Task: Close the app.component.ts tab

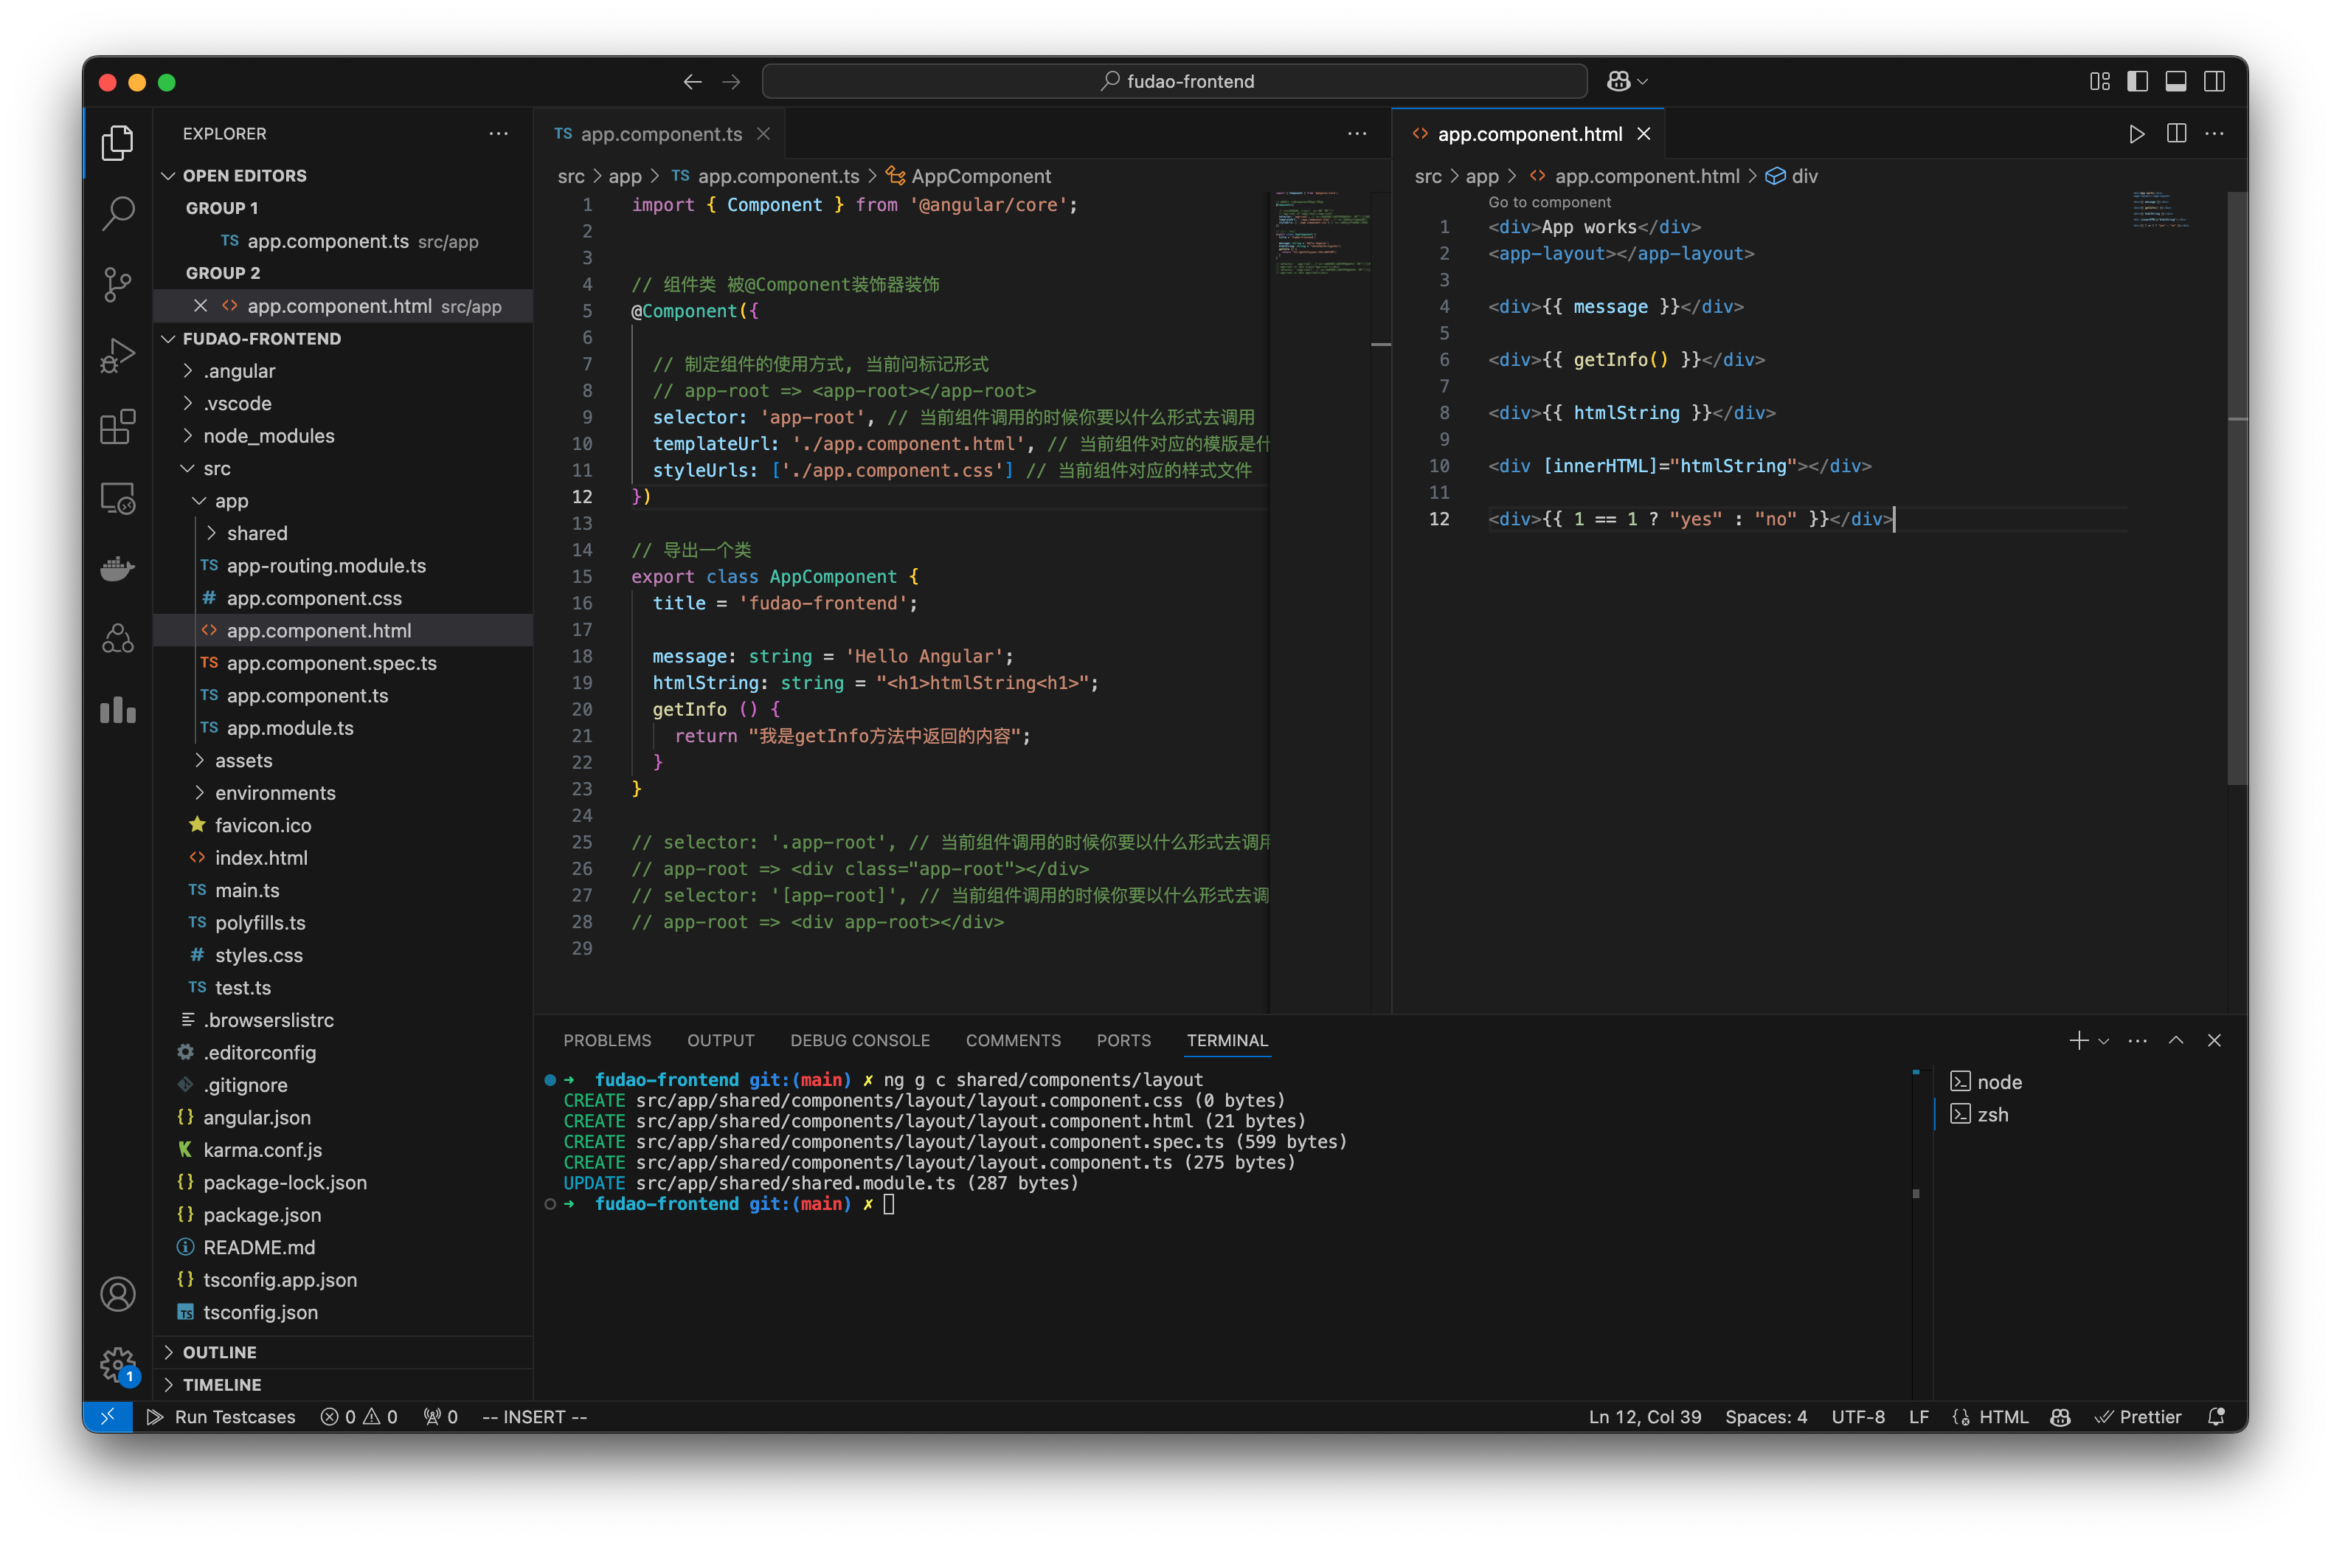Action: [x=764, y=134]
